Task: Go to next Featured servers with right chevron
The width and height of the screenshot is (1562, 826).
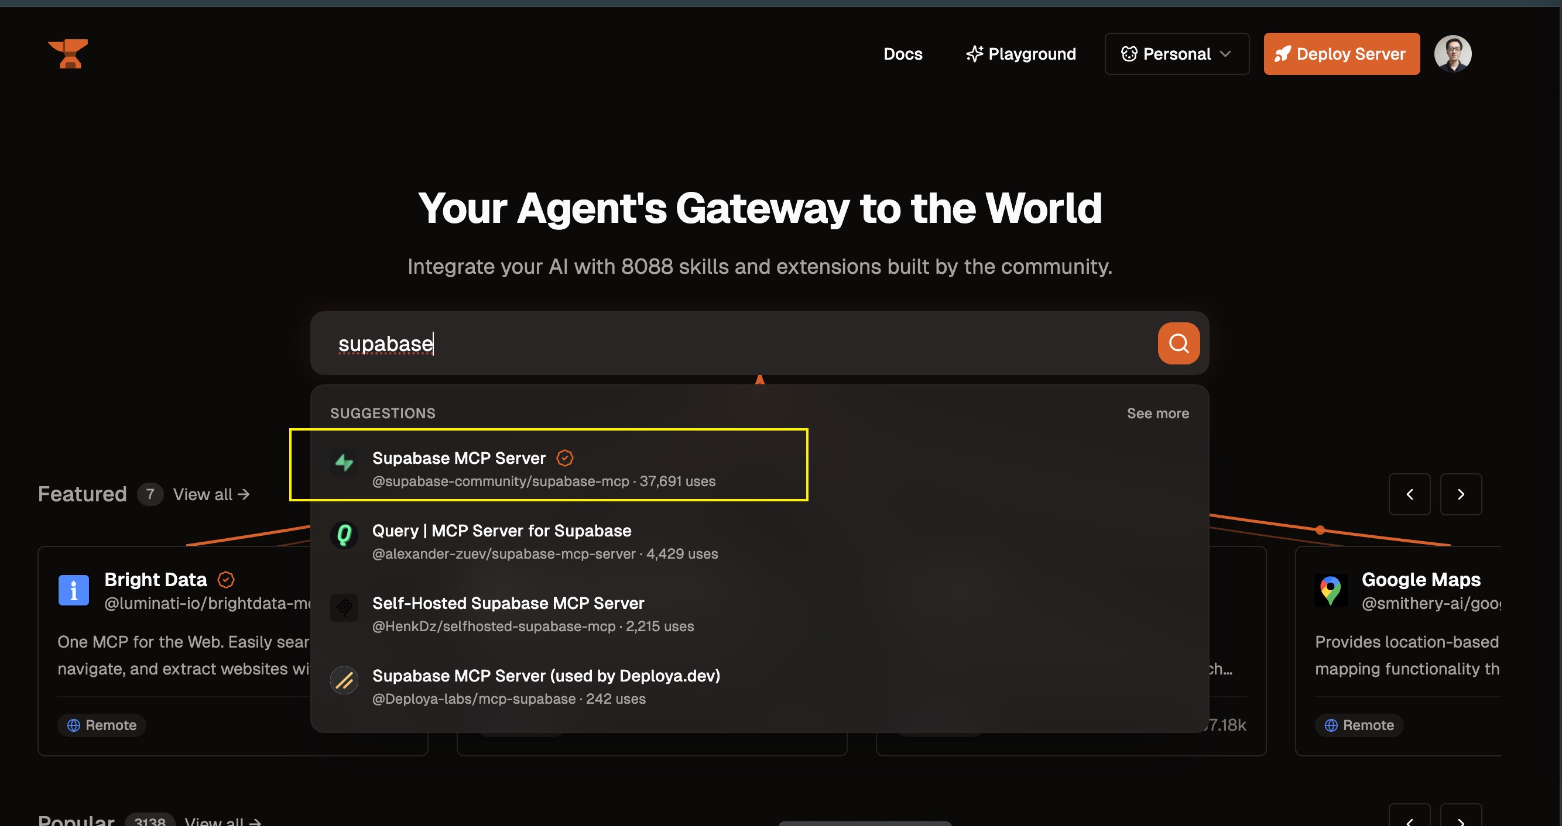Action: [1461, 494]
